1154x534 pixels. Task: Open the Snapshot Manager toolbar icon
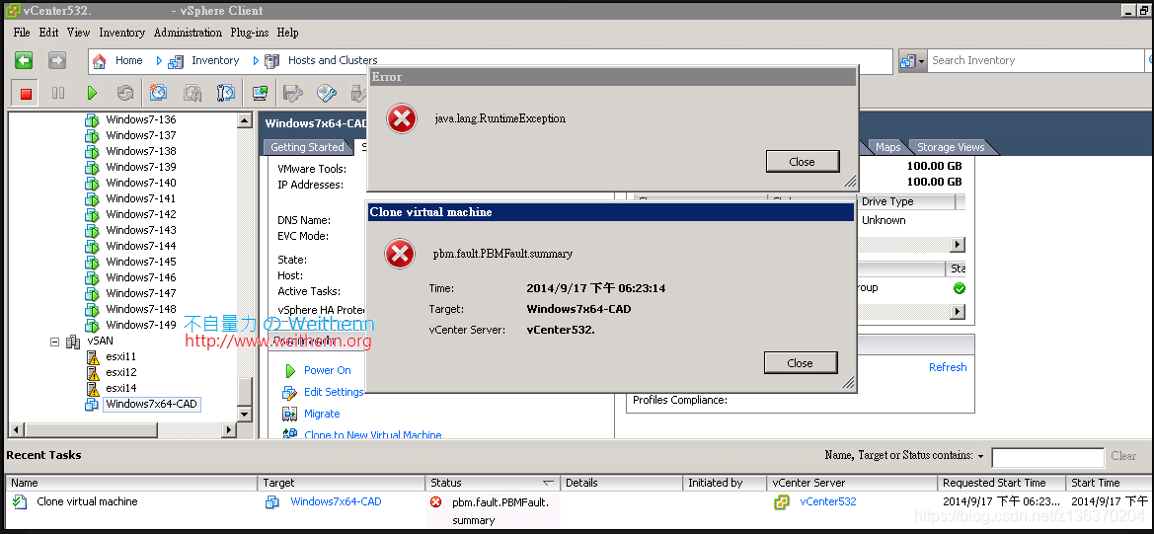point(225,93)
